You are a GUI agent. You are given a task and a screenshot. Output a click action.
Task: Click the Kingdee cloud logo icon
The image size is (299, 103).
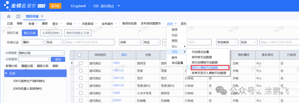pos(7,6)
